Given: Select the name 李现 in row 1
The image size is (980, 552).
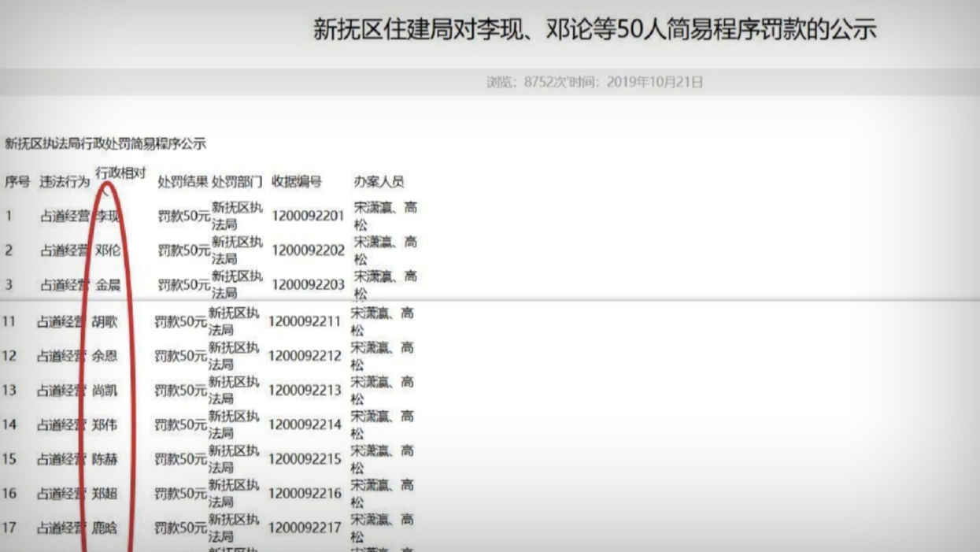Looking at the screenshot, I should (x=109, y=216).
